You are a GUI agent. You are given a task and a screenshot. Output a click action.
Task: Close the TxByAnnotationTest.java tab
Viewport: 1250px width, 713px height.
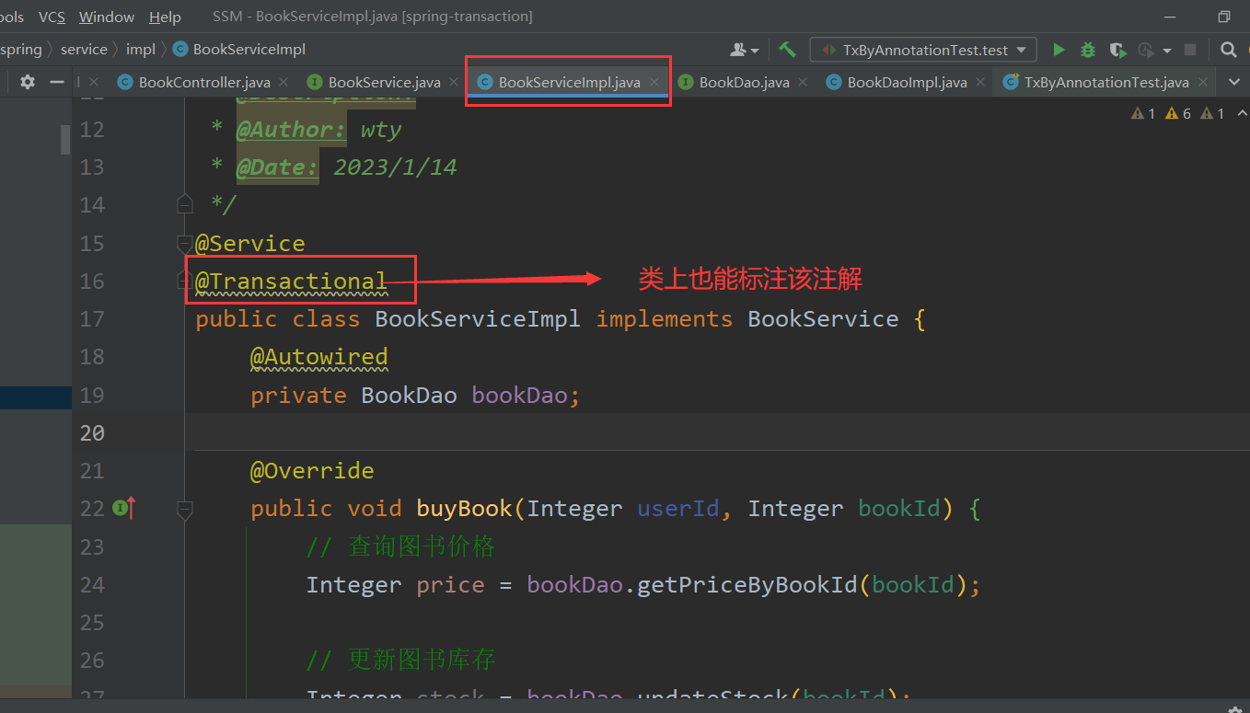(1203, 82)
